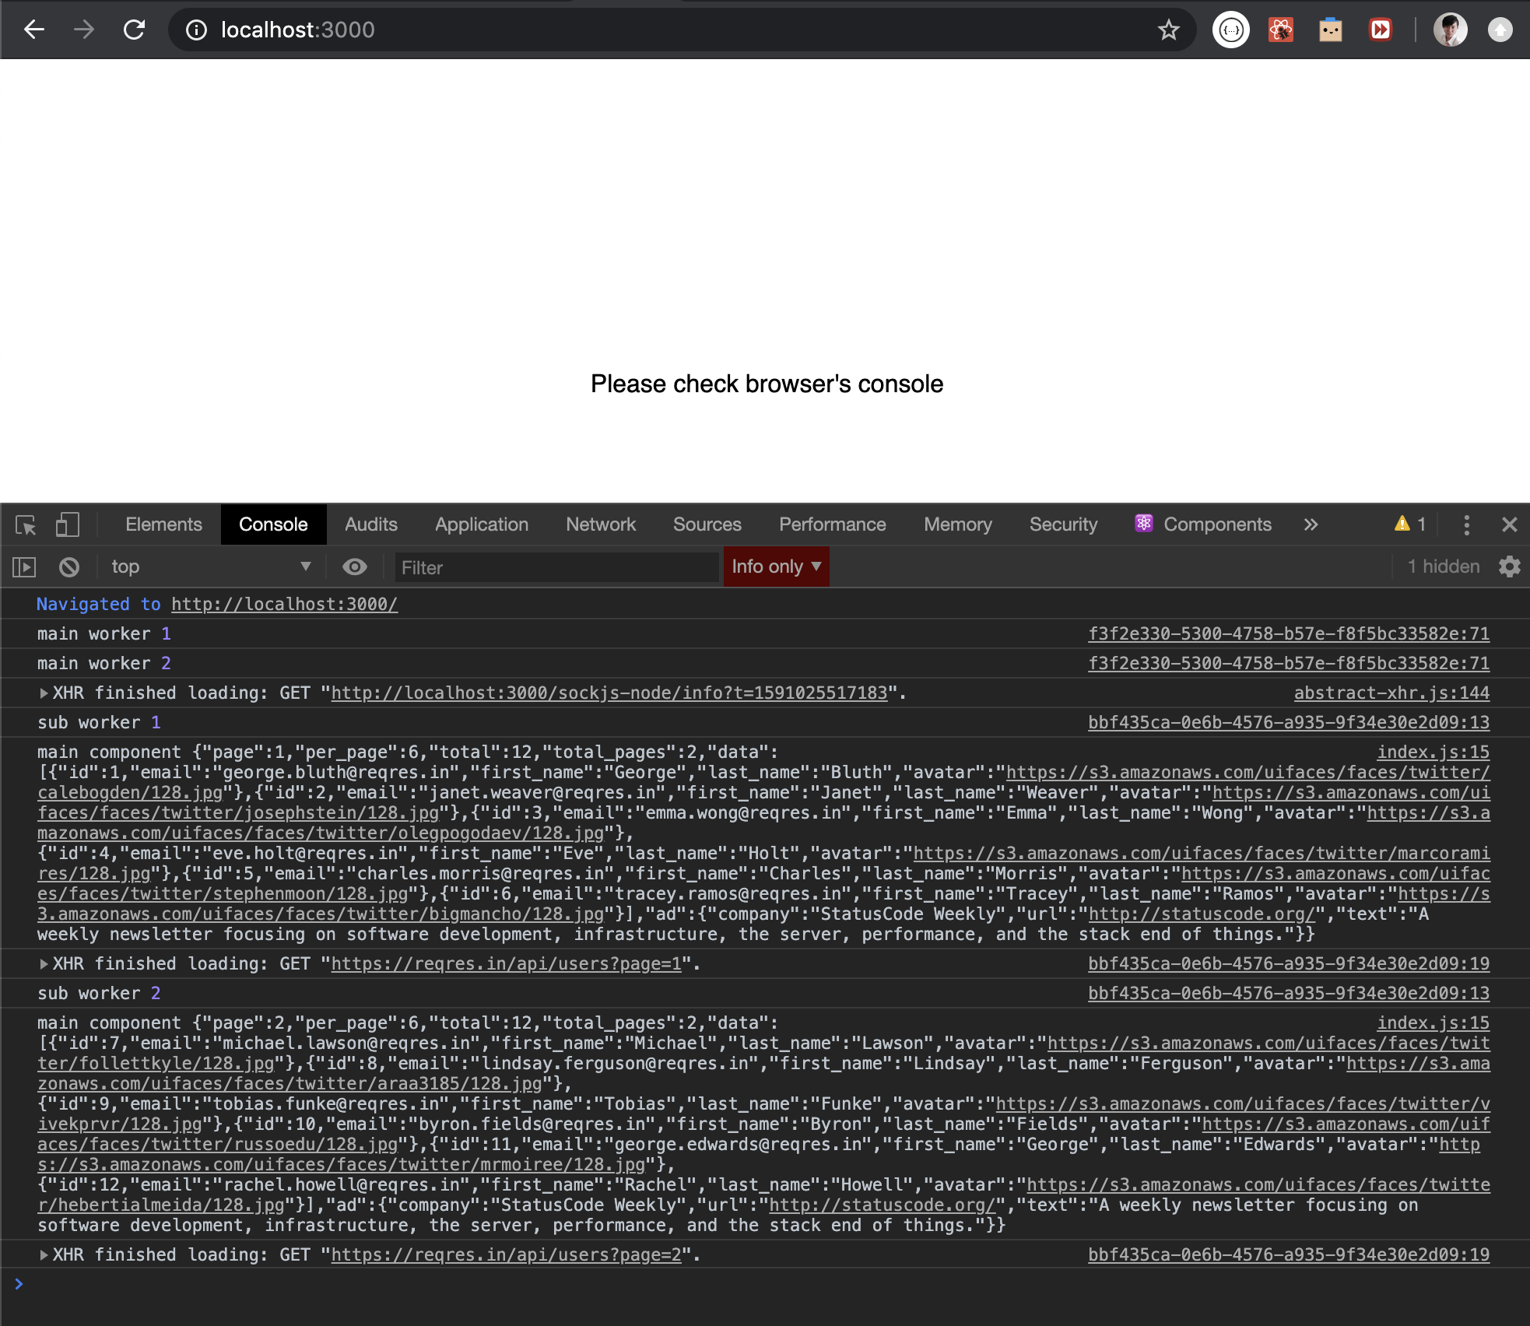The height and width of the screenshot is (1326, 1530).
Task: Toggle the device toolbar icon
Action: tap(68, 525)
